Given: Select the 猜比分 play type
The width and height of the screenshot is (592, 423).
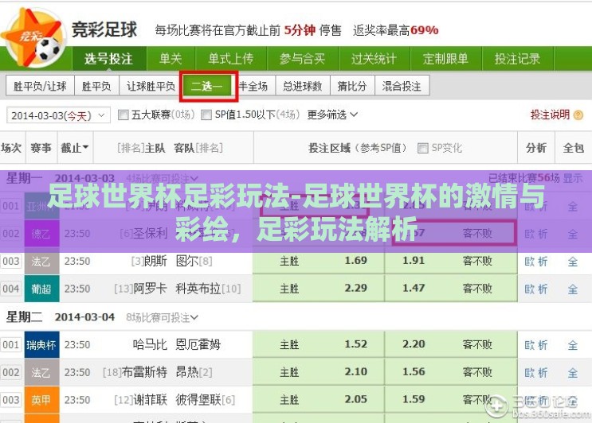Looking at the screenshot, I should pos(352,86).
